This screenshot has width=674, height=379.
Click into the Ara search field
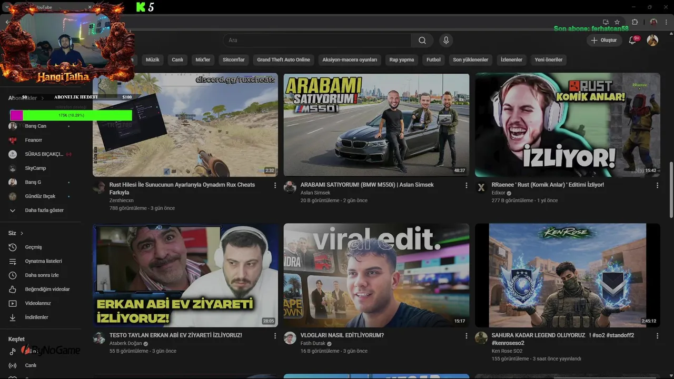[318, 41]
